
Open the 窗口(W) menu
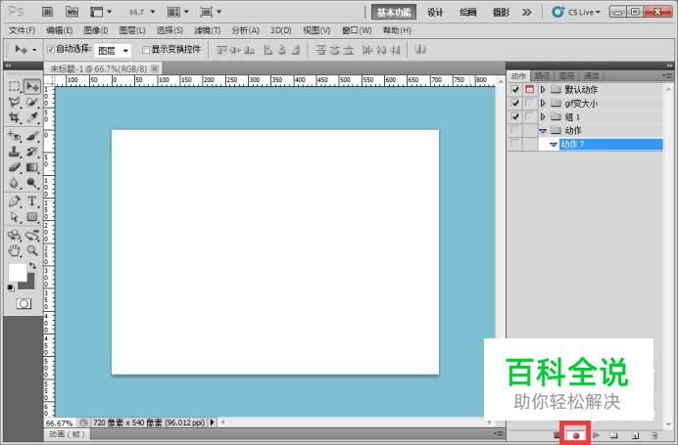pos(357,30)
